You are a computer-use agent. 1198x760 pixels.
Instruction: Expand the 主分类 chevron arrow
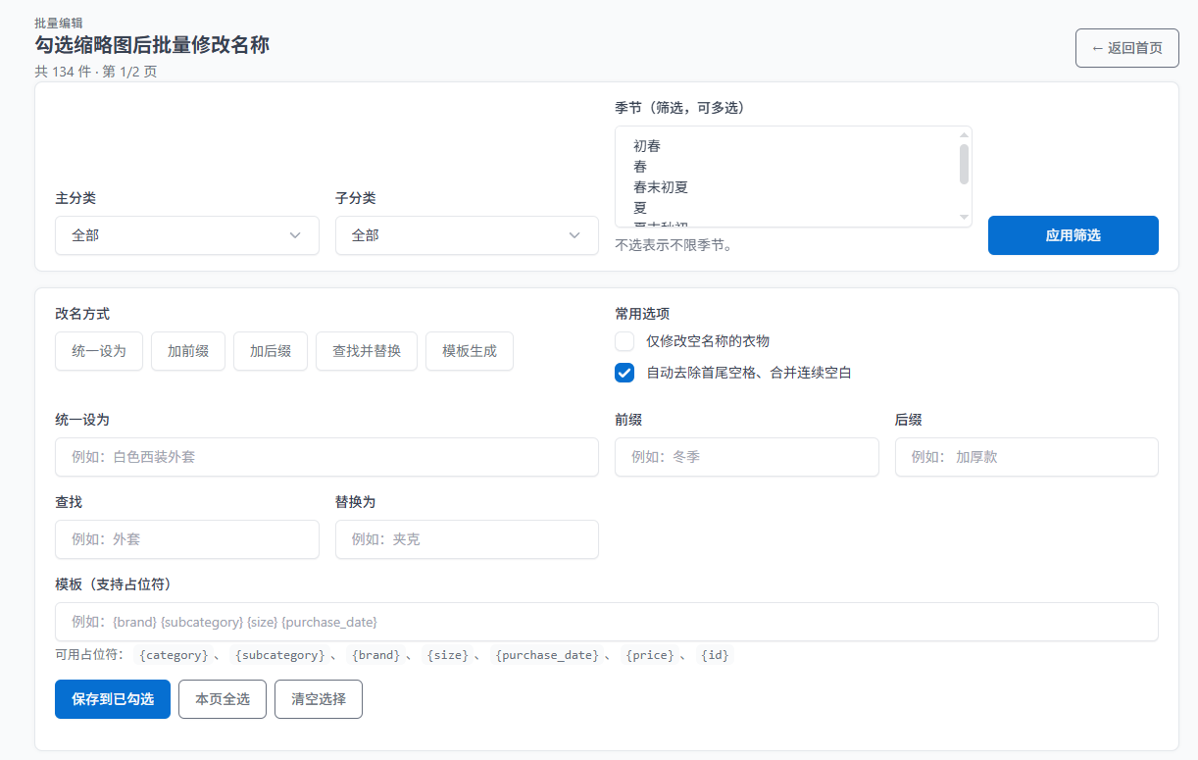coord(294,235)
